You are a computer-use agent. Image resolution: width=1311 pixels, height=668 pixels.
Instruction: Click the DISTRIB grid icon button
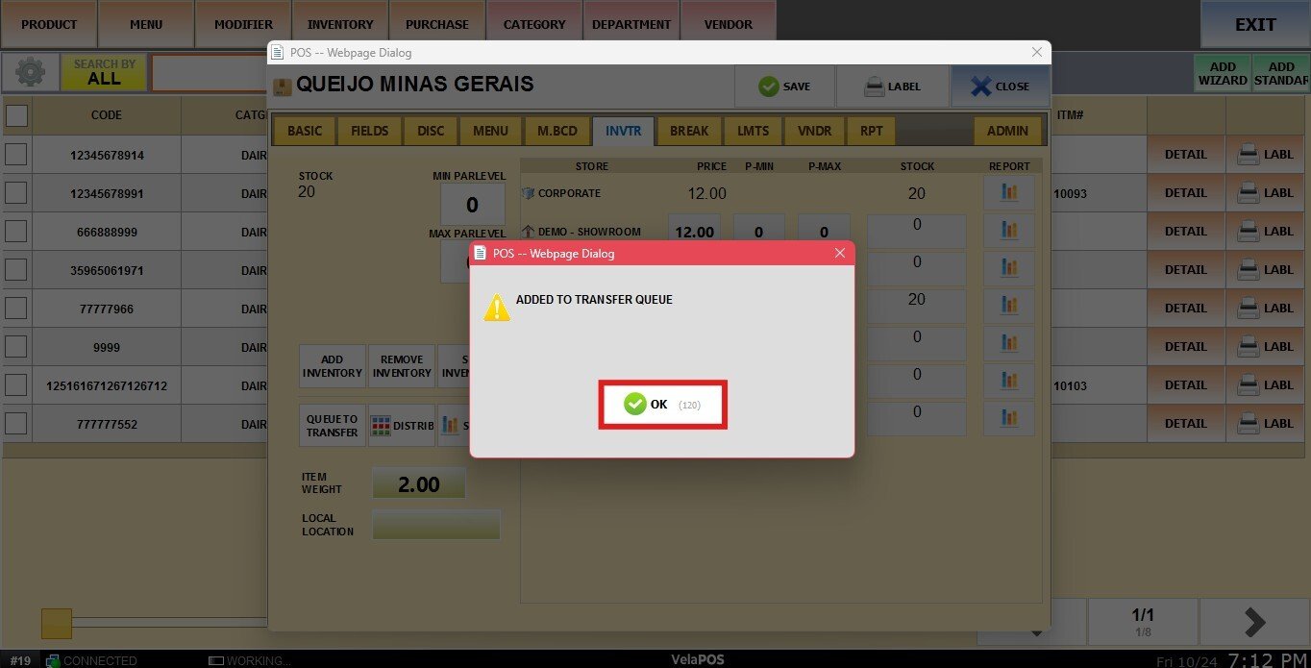click(402, 426)
